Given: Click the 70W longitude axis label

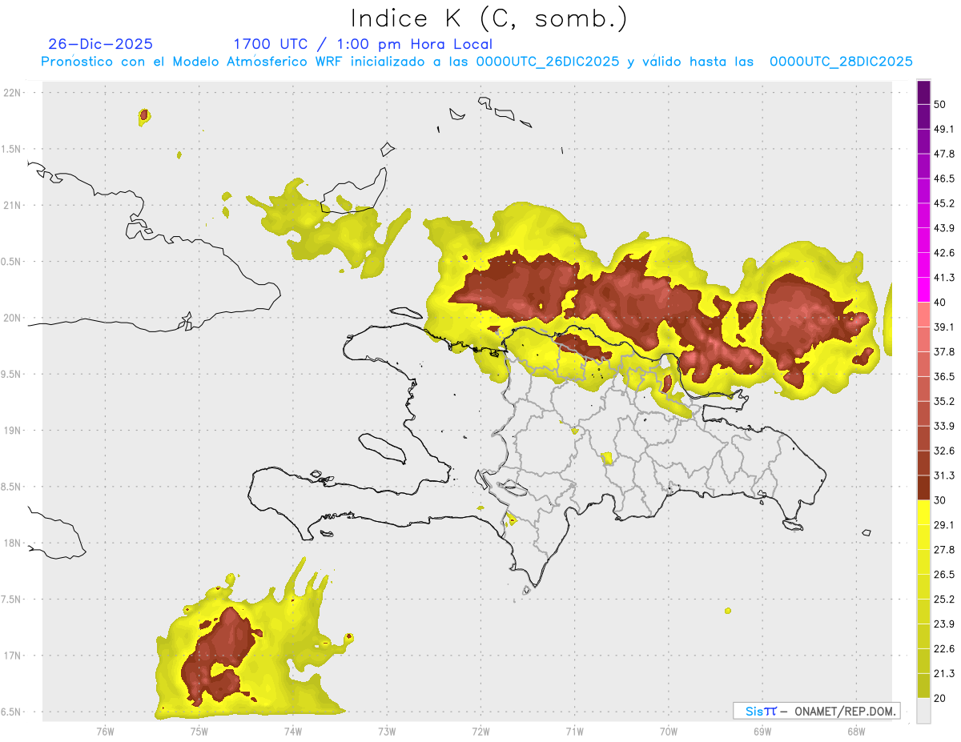Looking at the screenshot, I should click(669, 731).
